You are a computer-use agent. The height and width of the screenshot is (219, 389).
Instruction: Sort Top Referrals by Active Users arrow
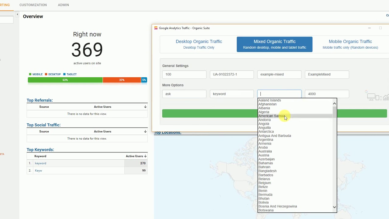(x=145, y=107)
